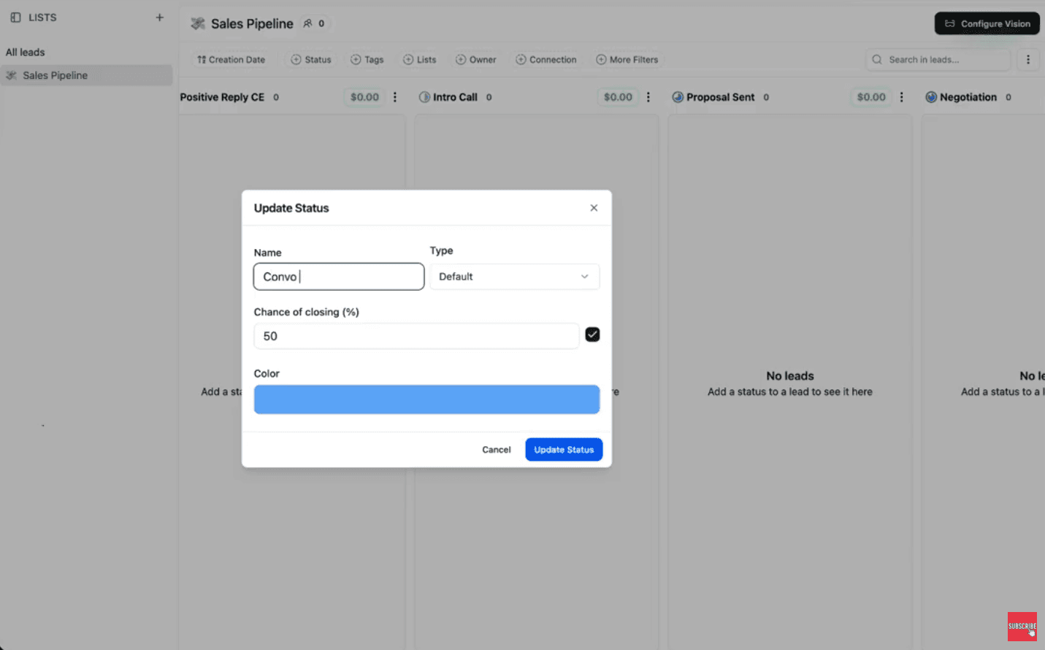The image size is (1045, 650).
Task: Expand the More Filters options
Action: click(601, 59)
